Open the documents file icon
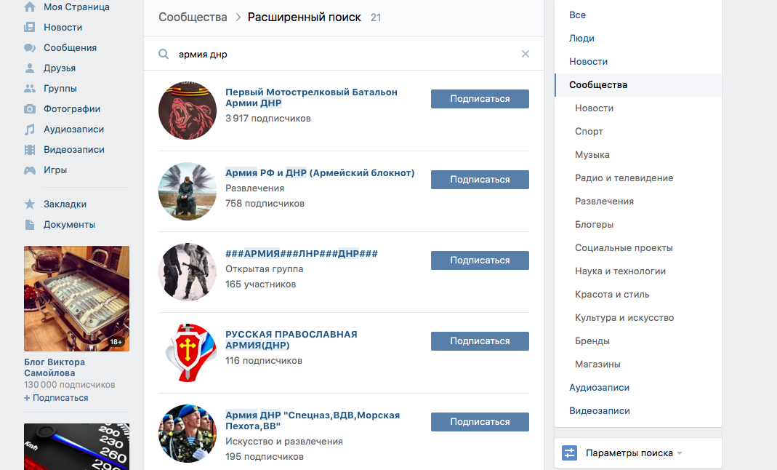The width and height of the screenshot is (777, 470). tap(30, 225)
